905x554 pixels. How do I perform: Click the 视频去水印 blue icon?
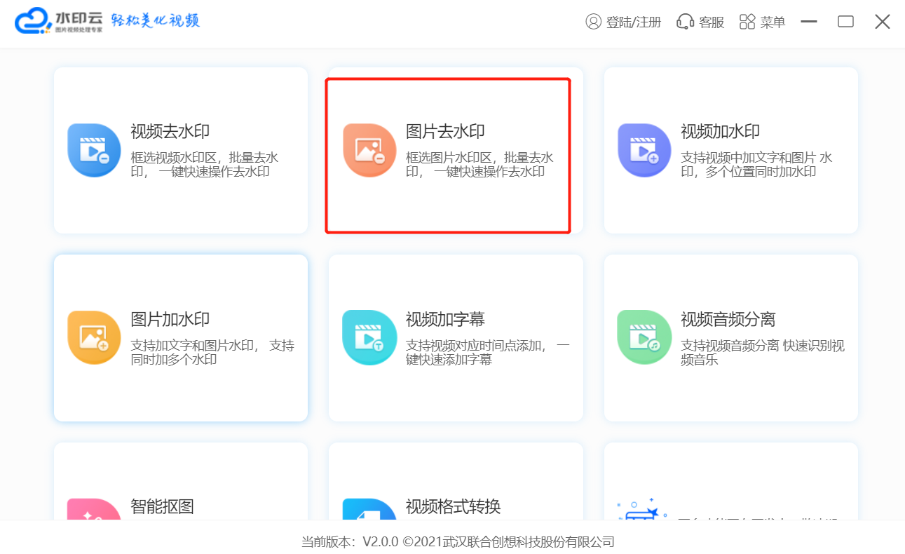(94, 150)
